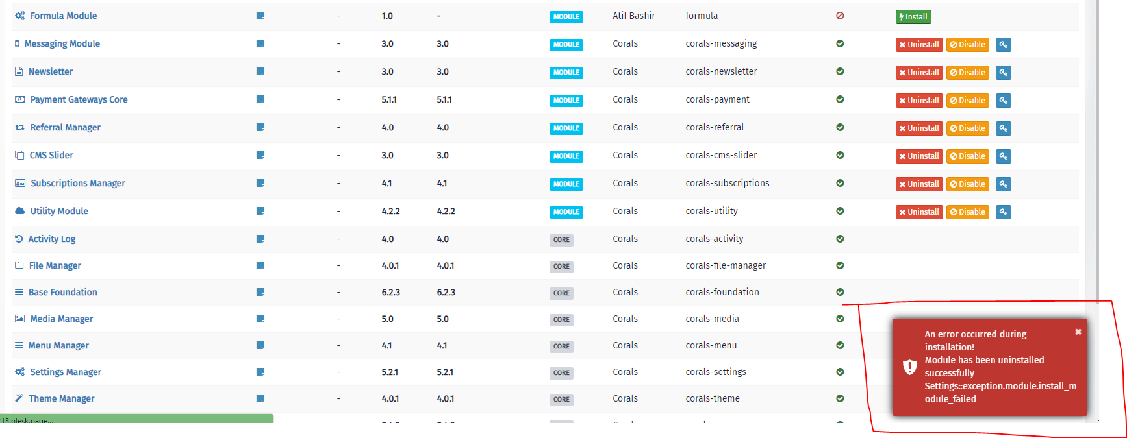This screenshot has width=1127, height=438.
Task: Disable the Newsletter module
Action: 967,73
